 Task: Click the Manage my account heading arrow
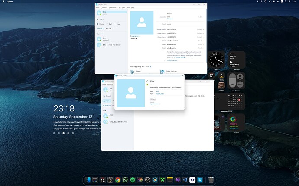point(150,66)
